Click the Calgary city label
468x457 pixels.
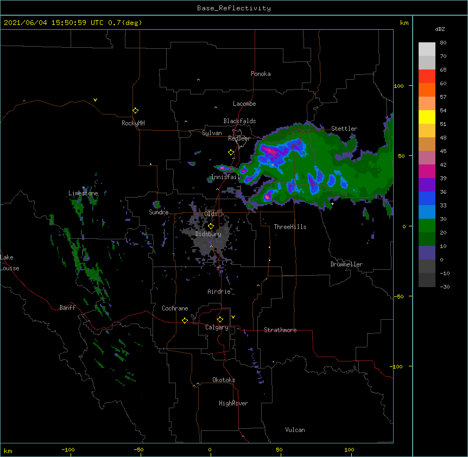click(x=217, y=327)
